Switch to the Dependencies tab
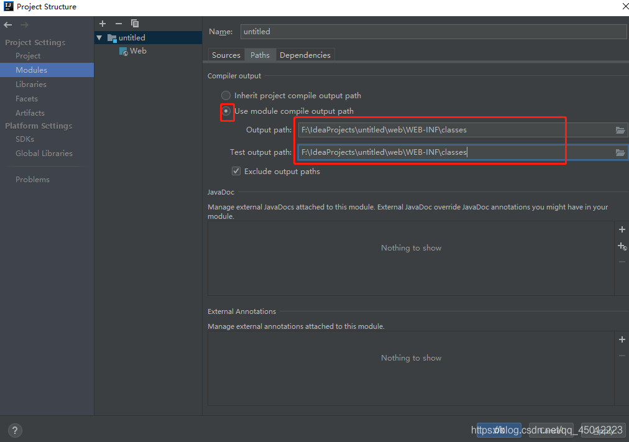Screen dimensions: 629x442 305,55
